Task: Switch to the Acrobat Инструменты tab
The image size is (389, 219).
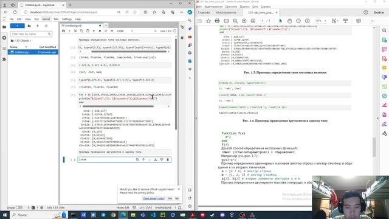Action: click(226, 12)
